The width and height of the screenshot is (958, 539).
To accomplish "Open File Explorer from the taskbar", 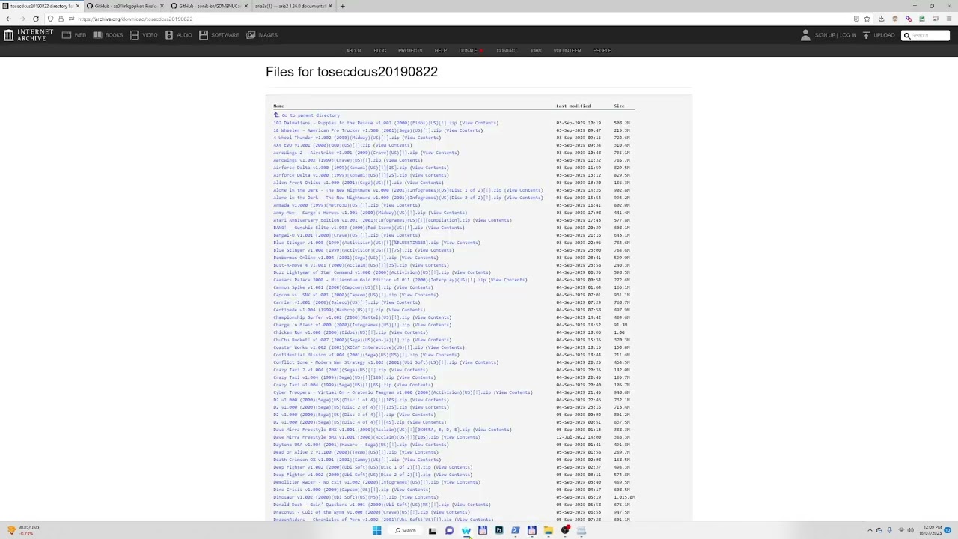I will coord(549,531).
